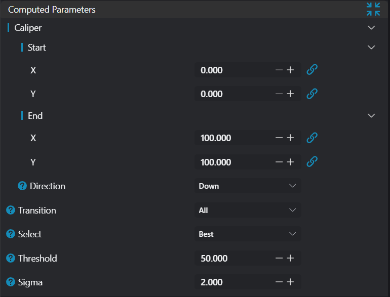390x297 pixels.
Task: Increment End X value with plus
Action: pyautogui.click(x=290, y=138)
